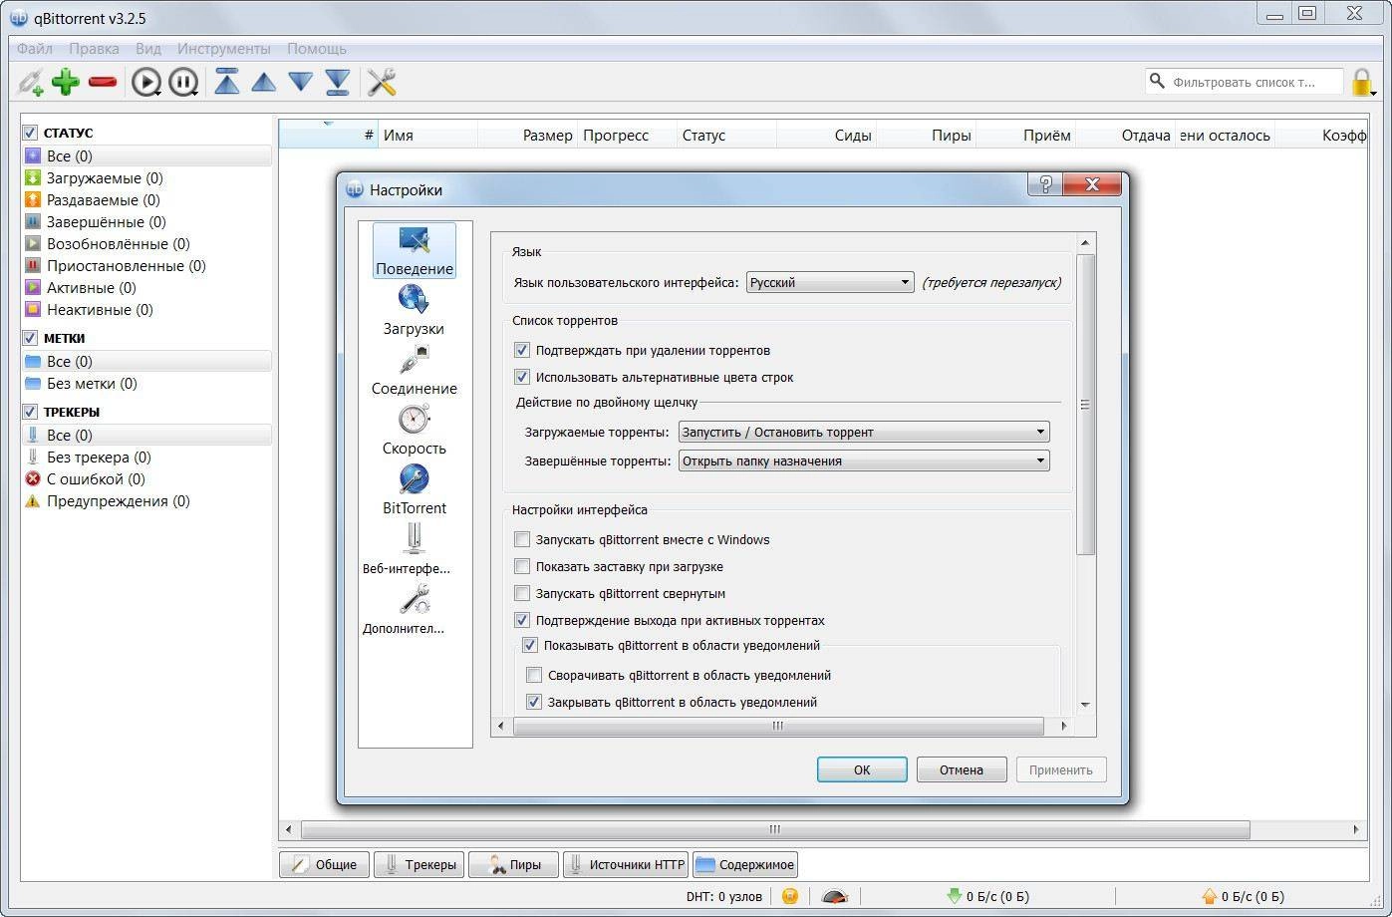Open the Файл menu
The image size is (1392, 917).
35,49
